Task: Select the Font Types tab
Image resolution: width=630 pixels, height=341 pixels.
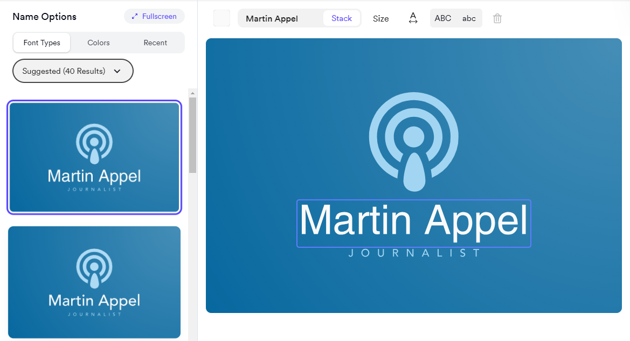Action: point(42,43)
